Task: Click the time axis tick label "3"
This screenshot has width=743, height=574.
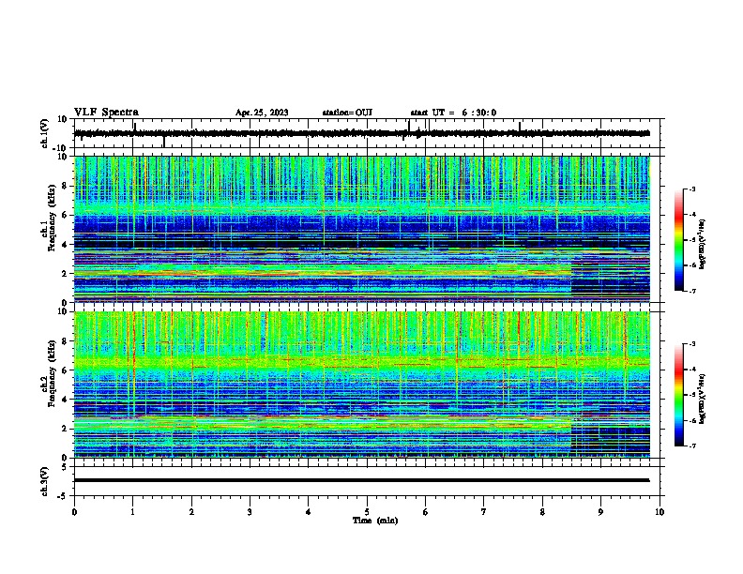Action: [250, 512]
